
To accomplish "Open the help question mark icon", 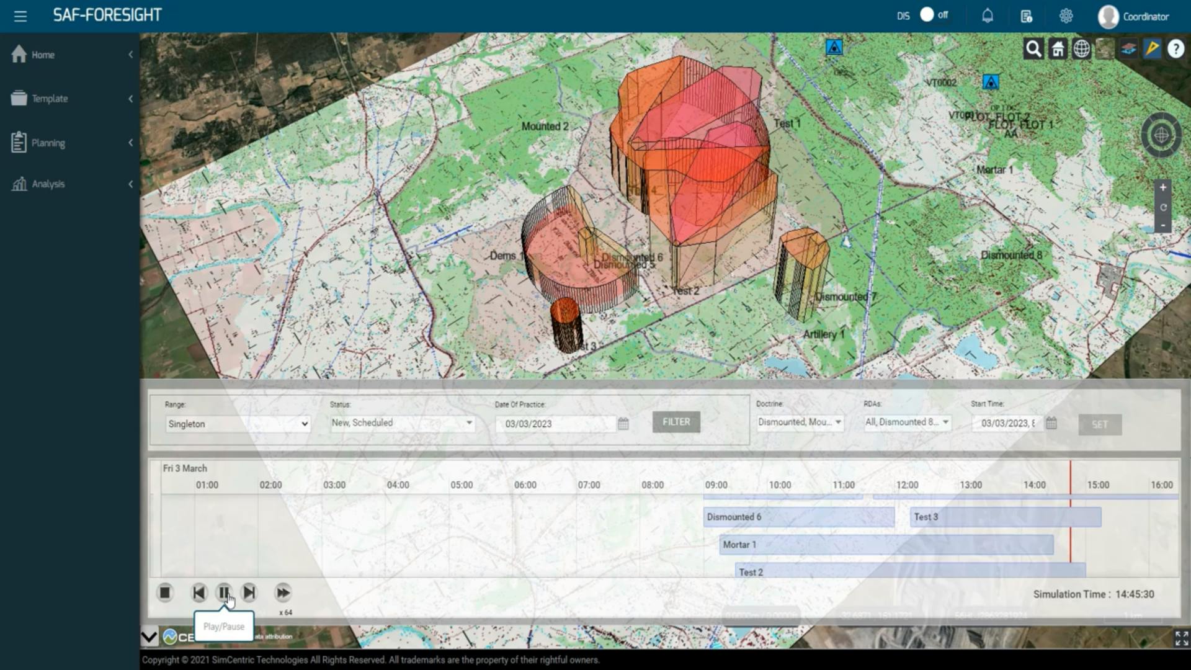I will point(1175,48).
